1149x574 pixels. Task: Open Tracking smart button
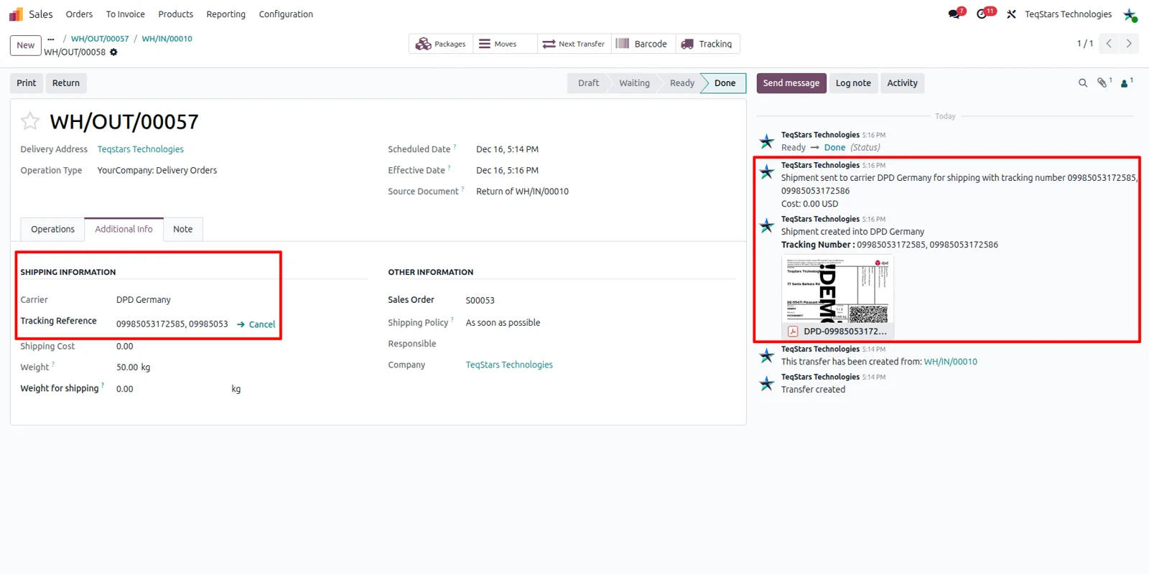point(707,44)
